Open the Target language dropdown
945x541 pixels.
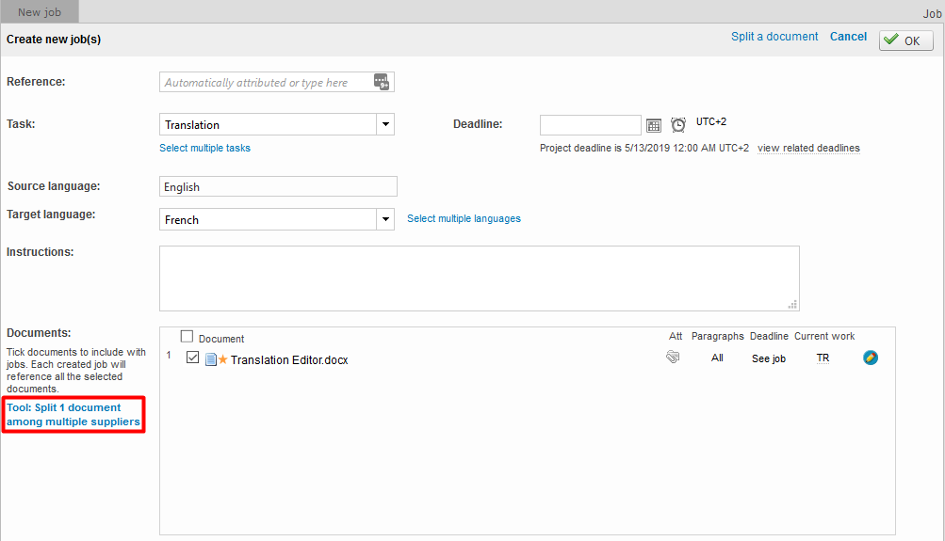coord(384,219)
